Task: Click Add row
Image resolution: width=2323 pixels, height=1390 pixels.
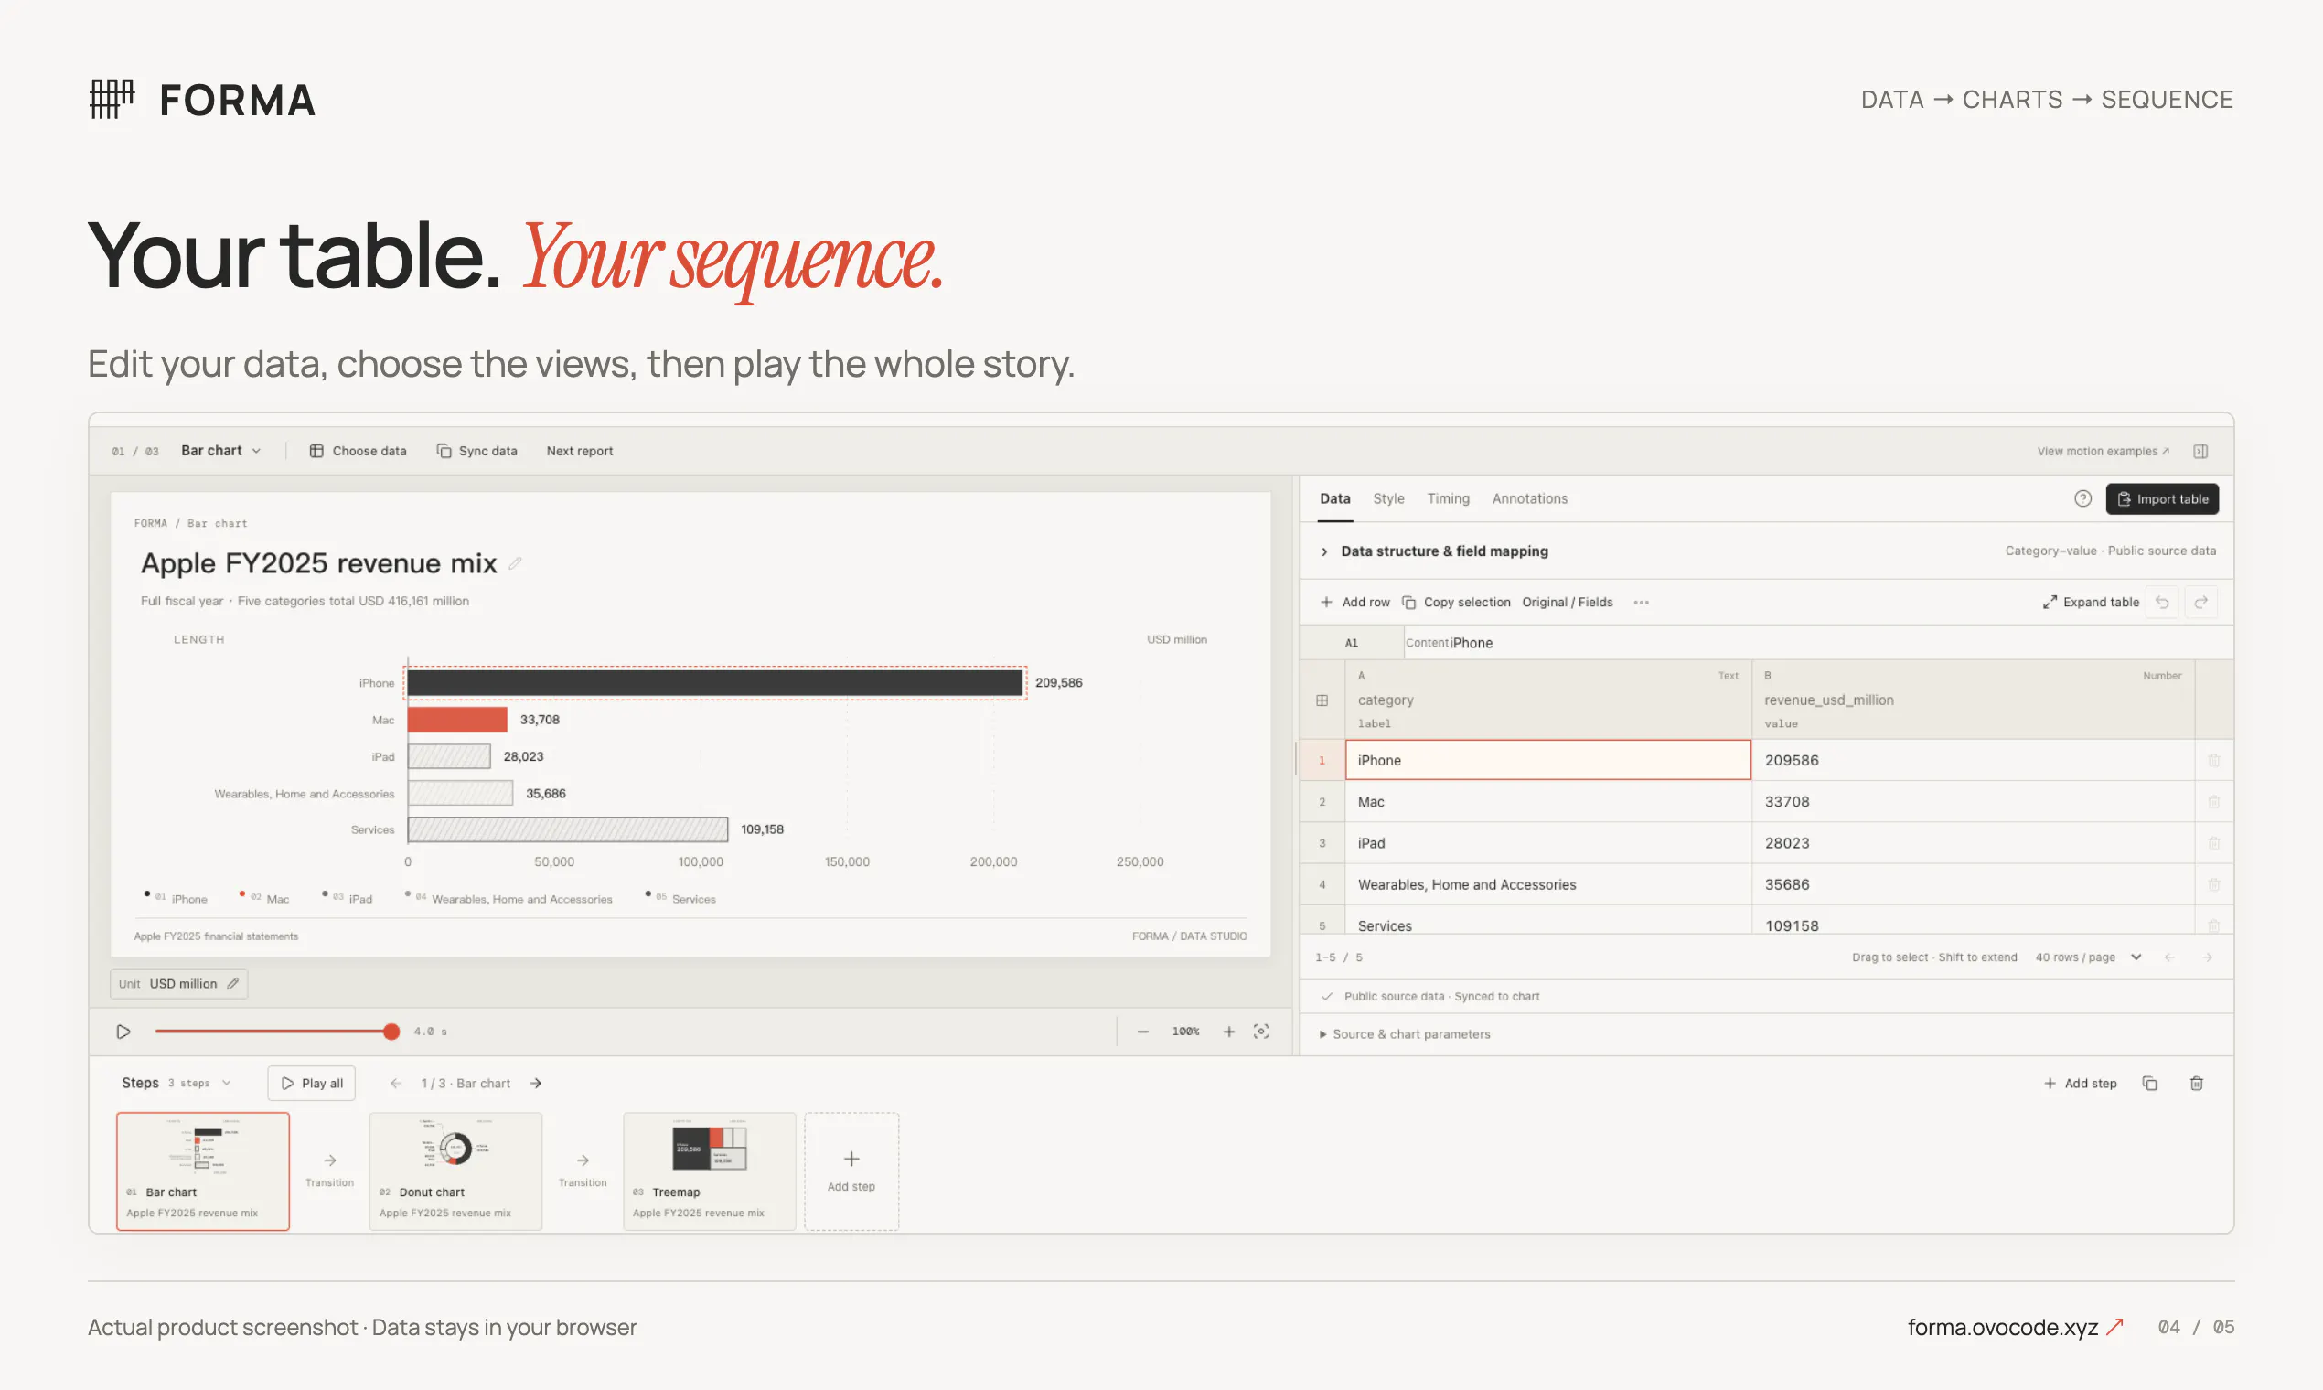Action: point(1354,603)
